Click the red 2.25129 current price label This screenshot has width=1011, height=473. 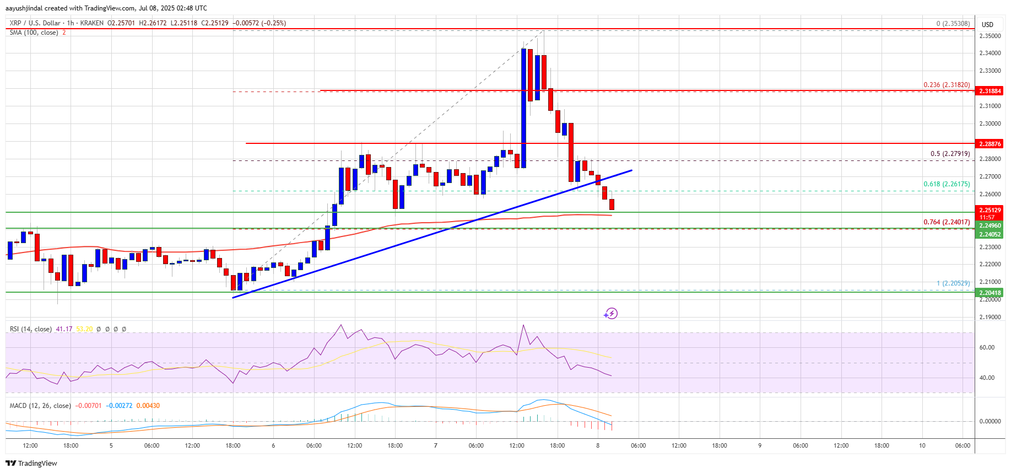(x=990, y=210)
